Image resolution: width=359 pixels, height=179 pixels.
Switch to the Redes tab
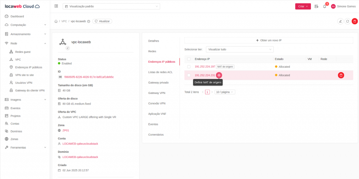coord(152,51)
